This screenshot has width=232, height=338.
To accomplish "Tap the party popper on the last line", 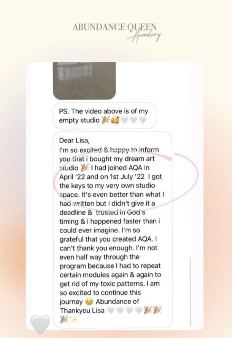I will coord(64,320).
